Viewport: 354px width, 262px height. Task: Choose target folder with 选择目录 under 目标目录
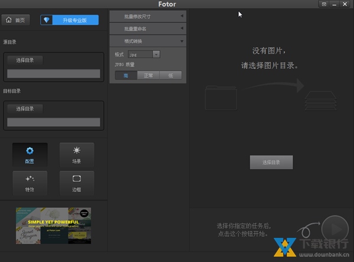pyautogui.click(x=25, y=109)
